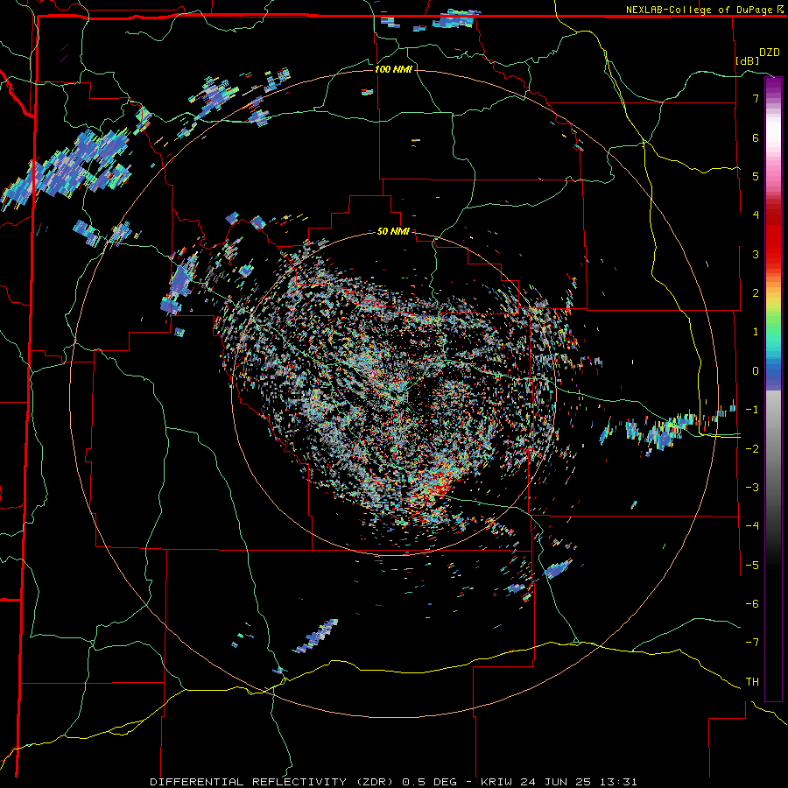Click the DIFFERENTIAL REFLECTIVITY (ZDR) caption text

click(273, 782)
